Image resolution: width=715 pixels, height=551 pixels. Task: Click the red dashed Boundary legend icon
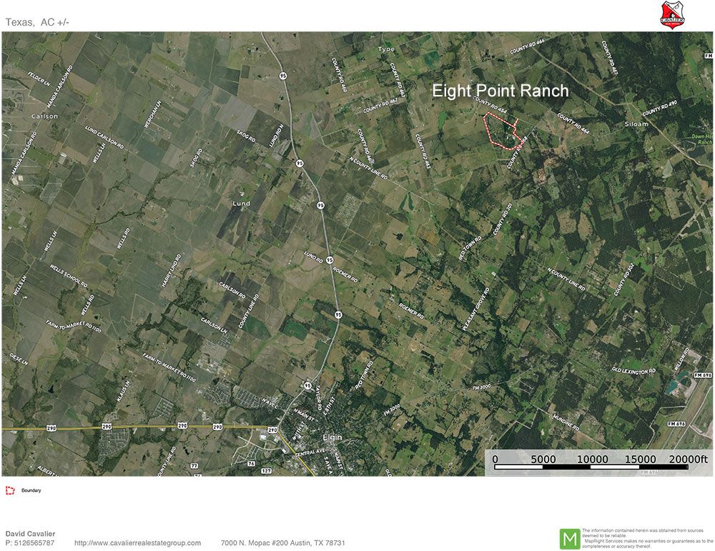10,491
